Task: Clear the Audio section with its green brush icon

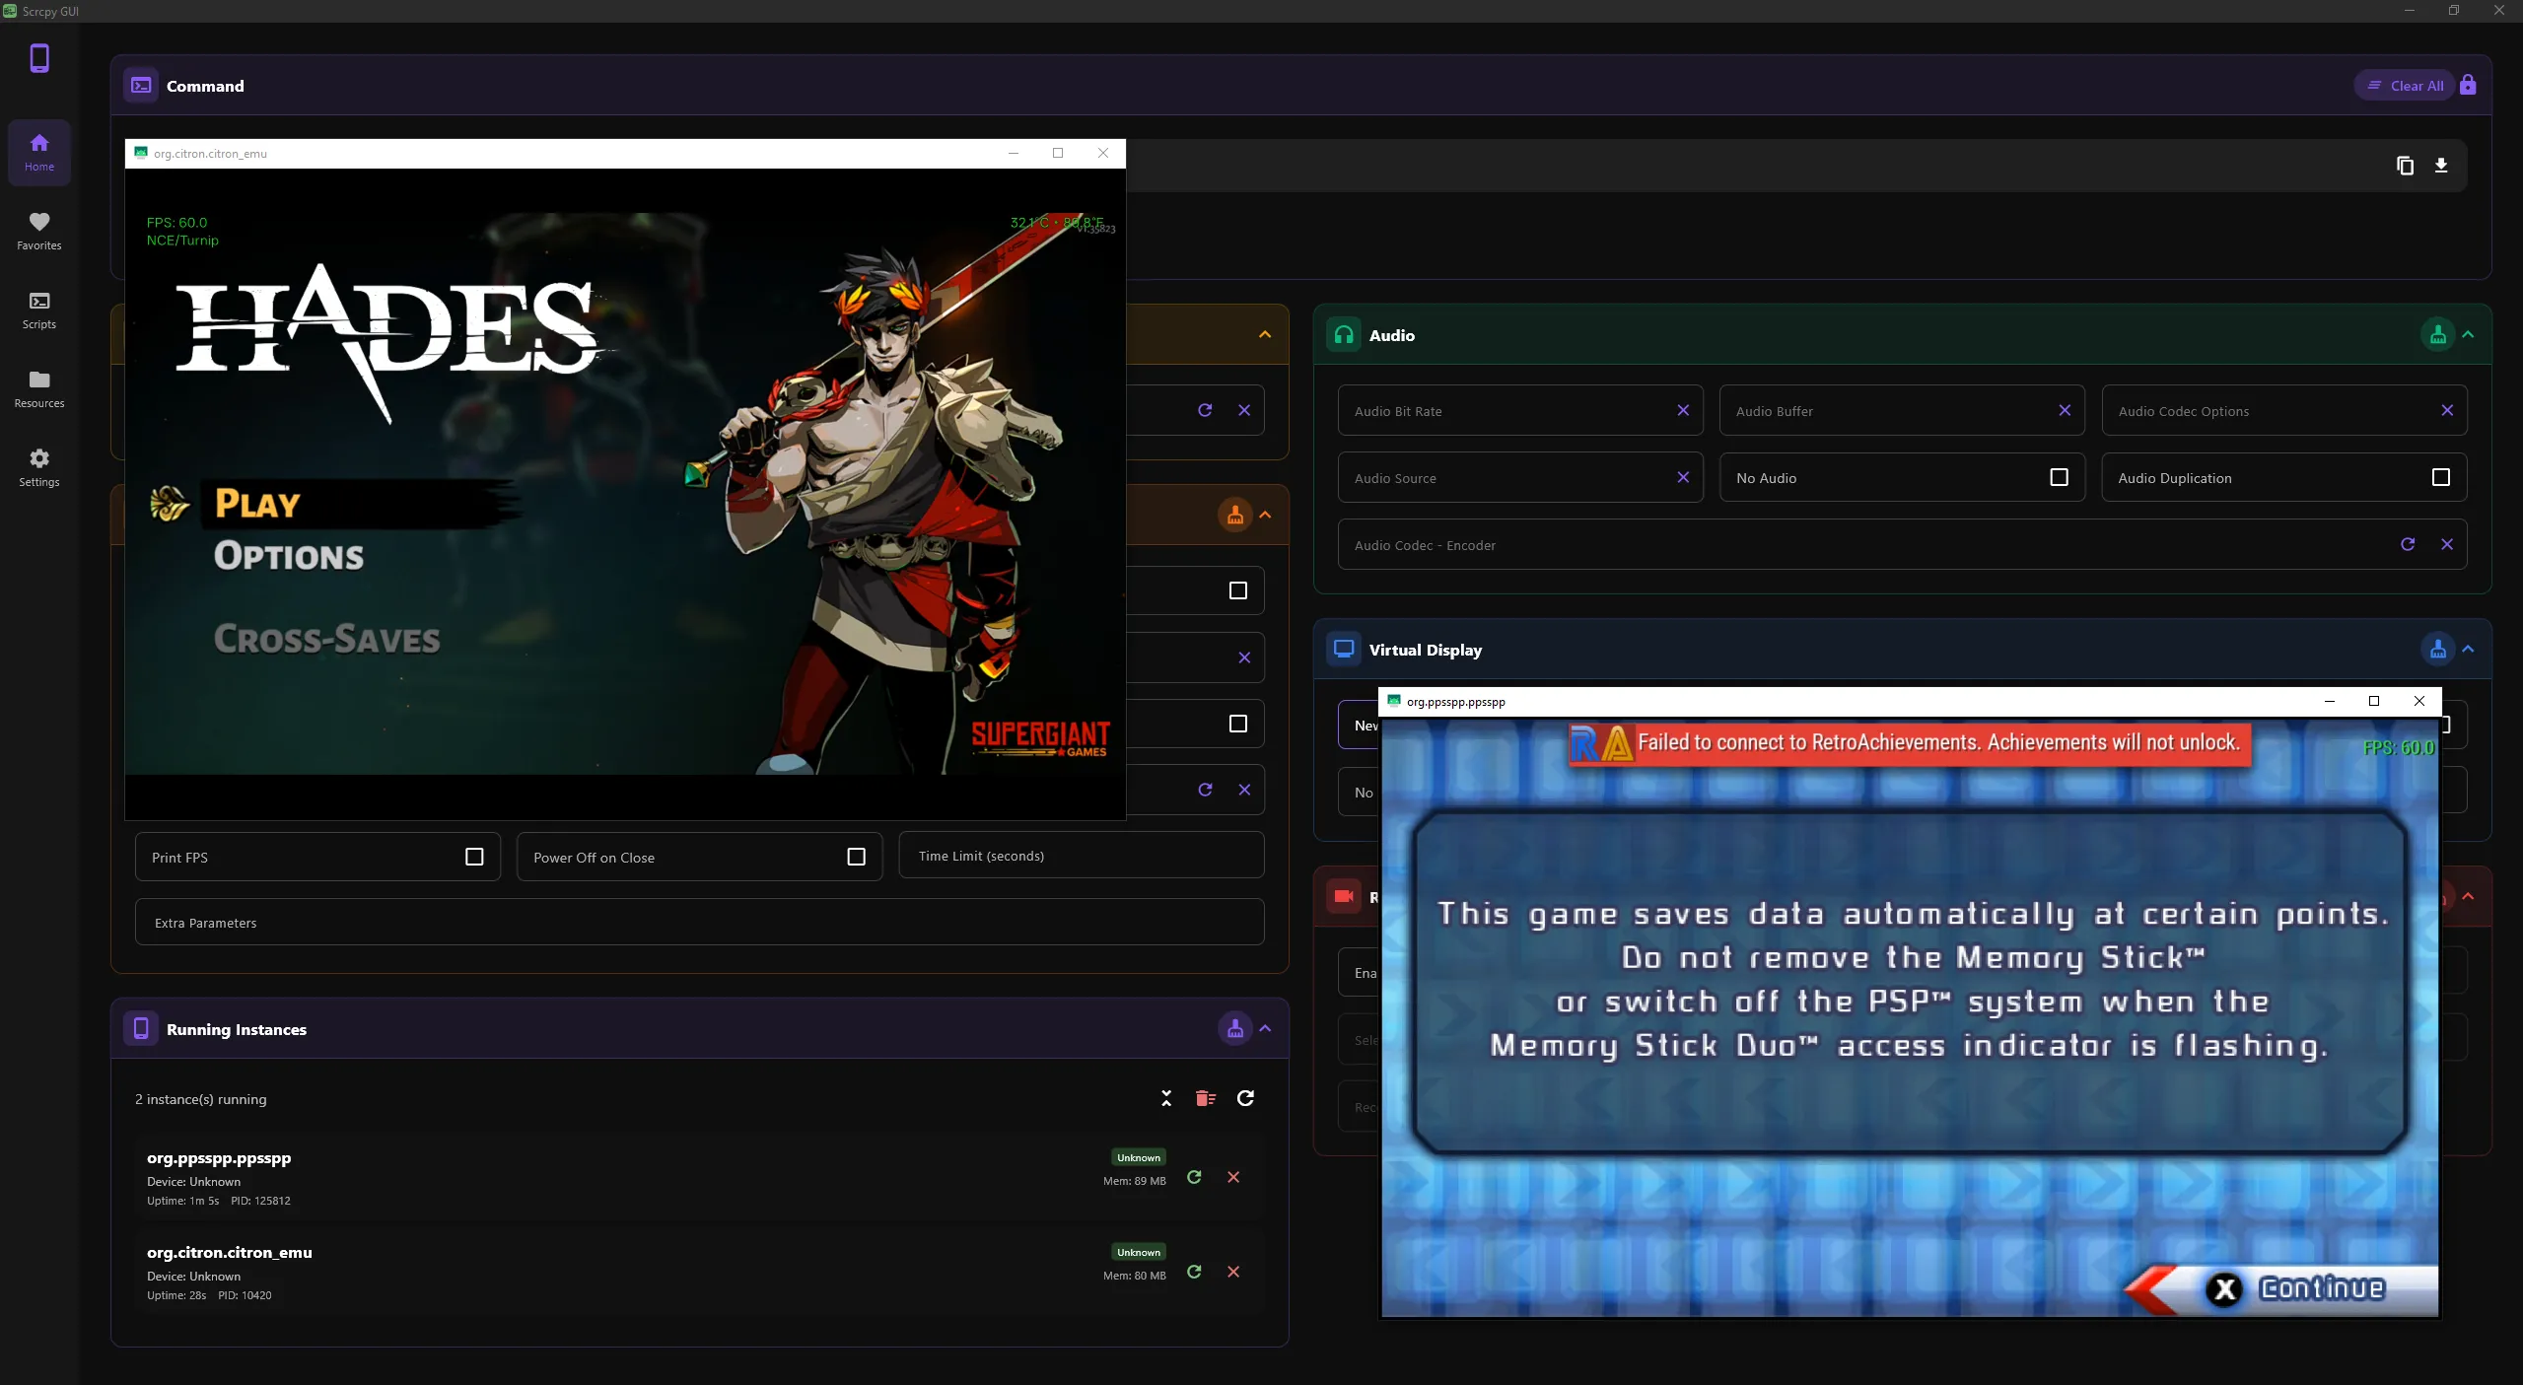Action: [2438, 335]
